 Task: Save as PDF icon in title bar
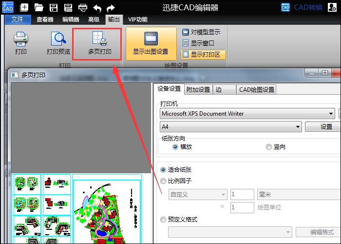coord(68,8)
